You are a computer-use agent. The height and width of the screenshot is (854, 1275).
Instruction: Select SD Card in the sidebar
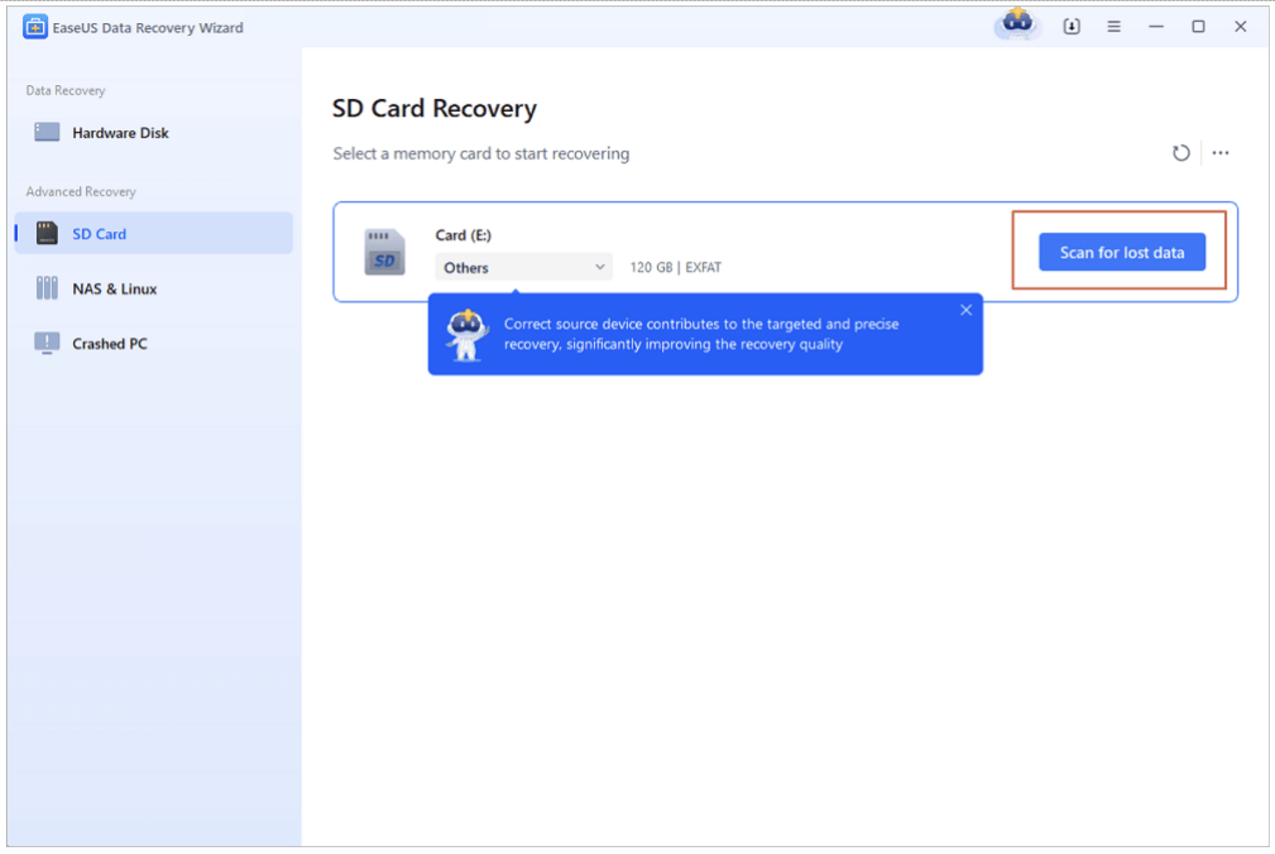point(99,234)
